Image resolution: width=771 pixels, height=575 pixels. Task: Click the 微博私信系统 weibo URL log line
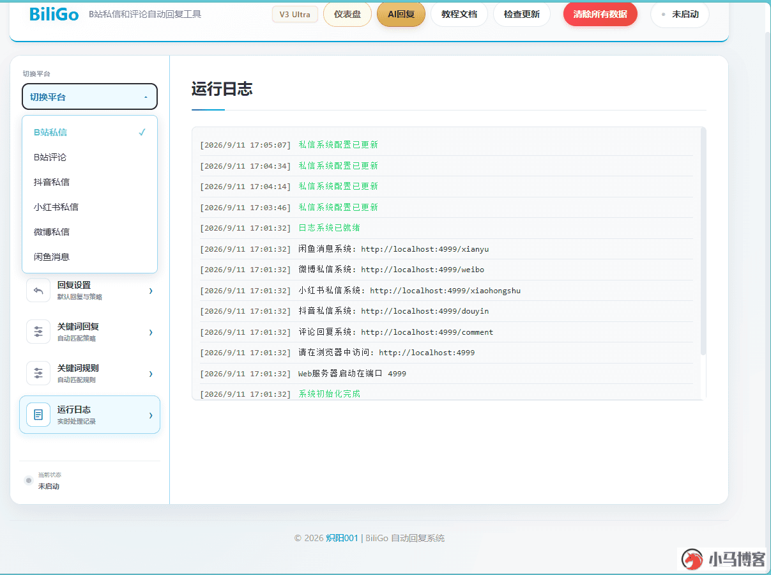click(x=447, y=270)
